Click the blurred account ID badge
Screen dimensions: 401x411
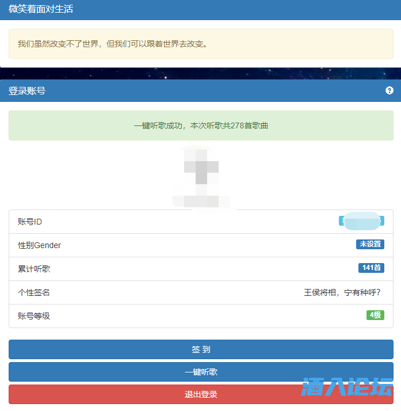click(361, 221)
